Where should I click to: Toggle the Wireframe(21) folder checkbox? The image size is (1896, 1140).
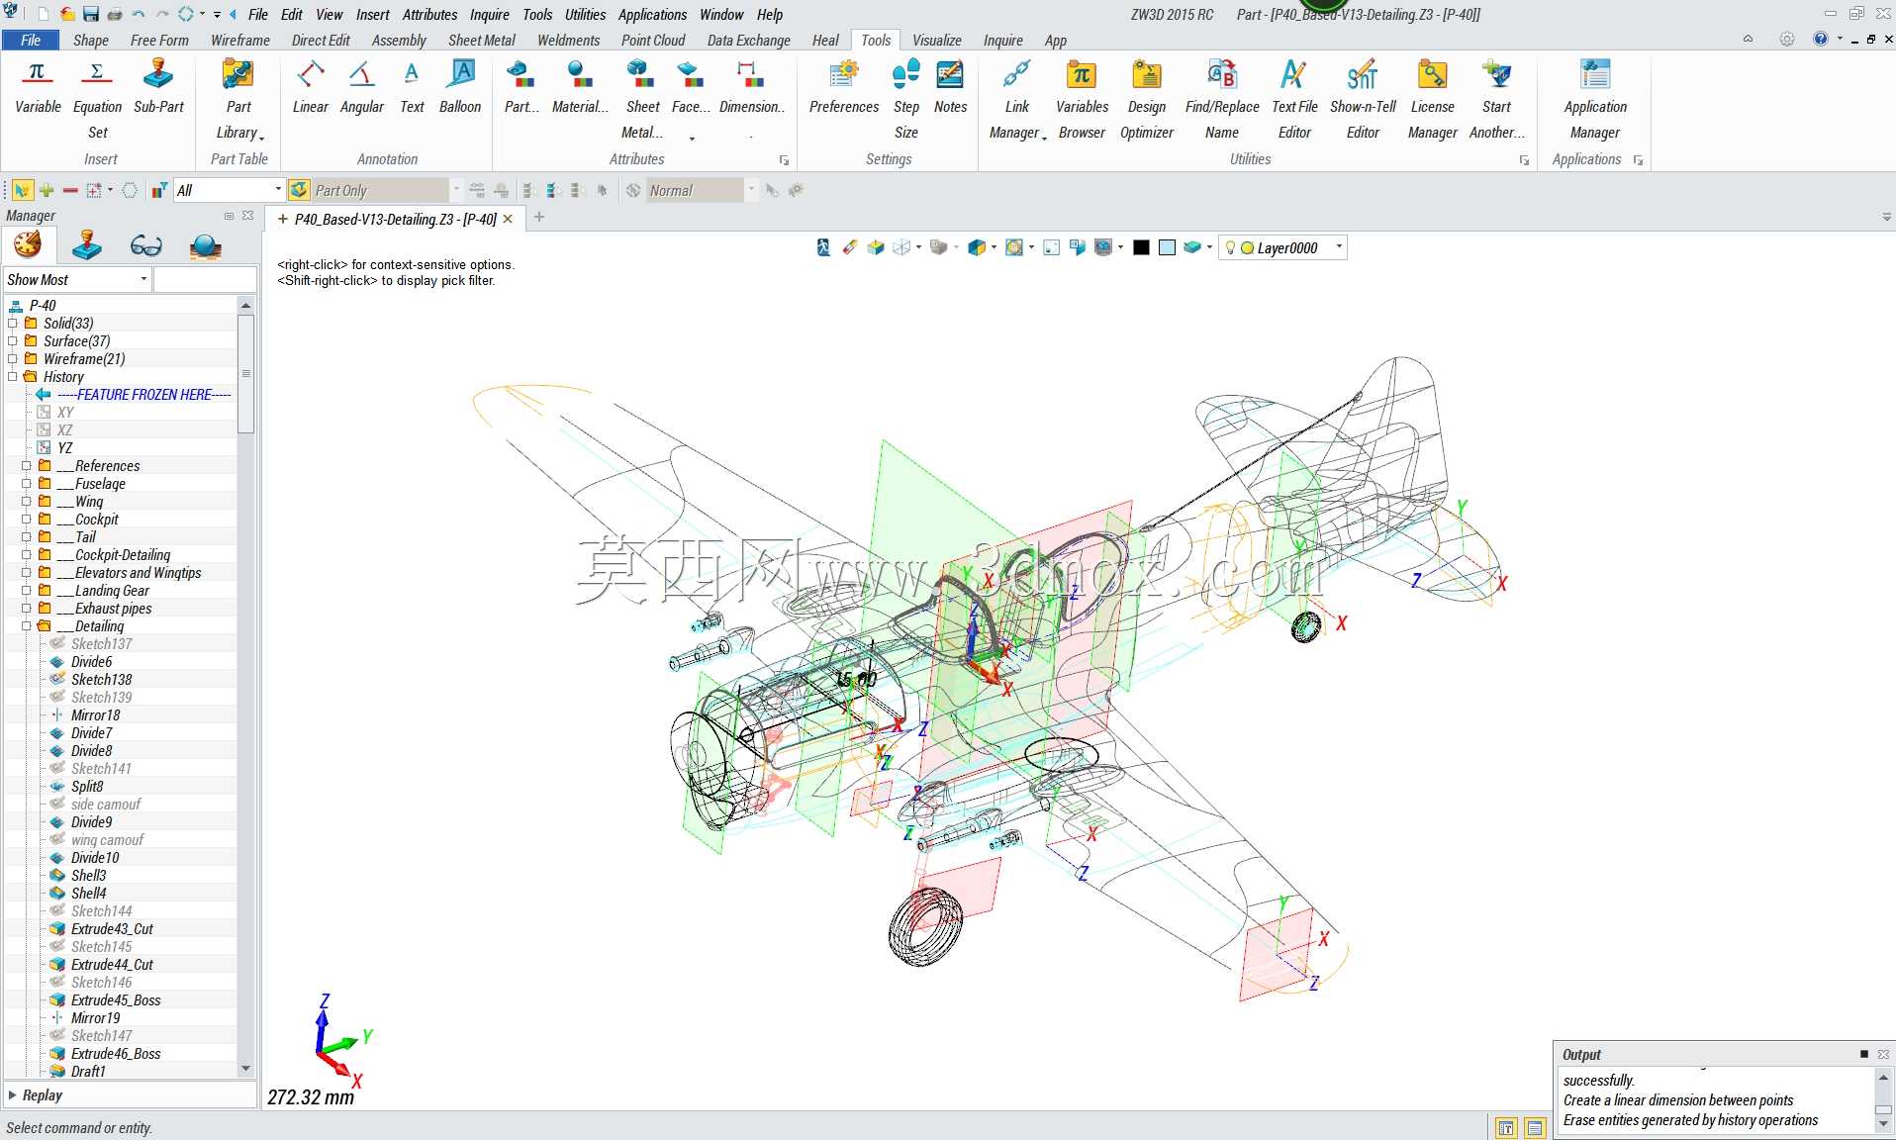[13, 359]
